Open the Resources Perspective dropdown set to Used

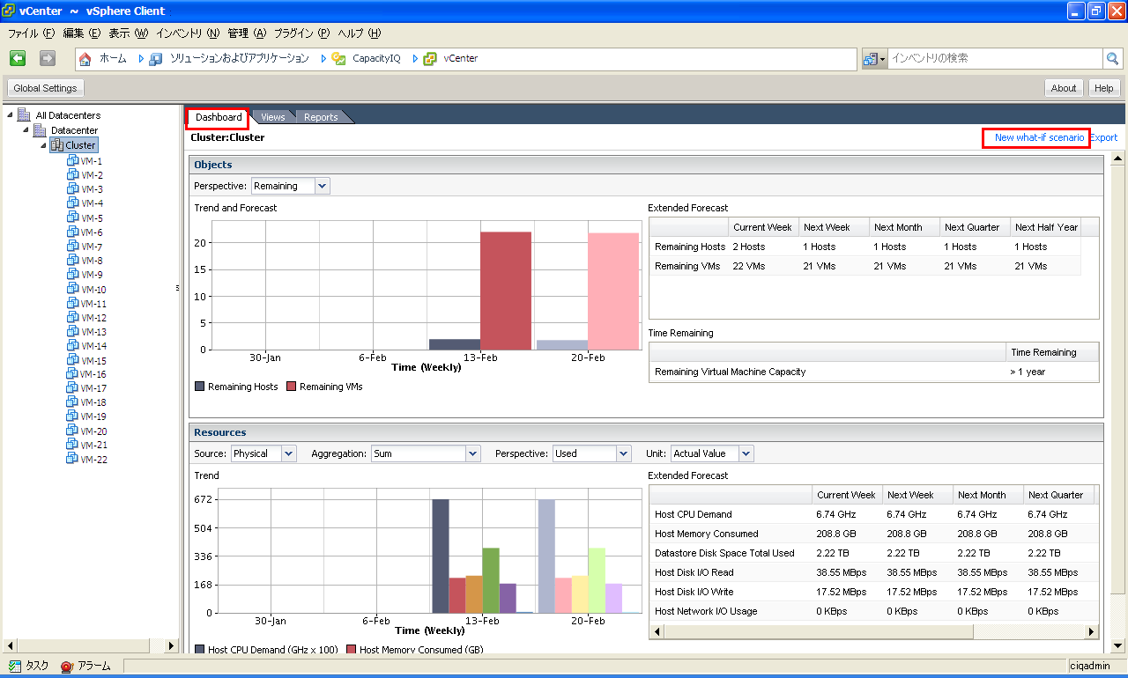(624, 453)
